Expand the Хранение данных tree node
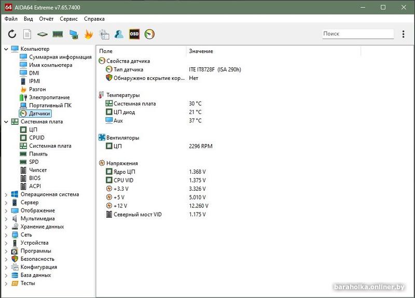 (6, 226)
